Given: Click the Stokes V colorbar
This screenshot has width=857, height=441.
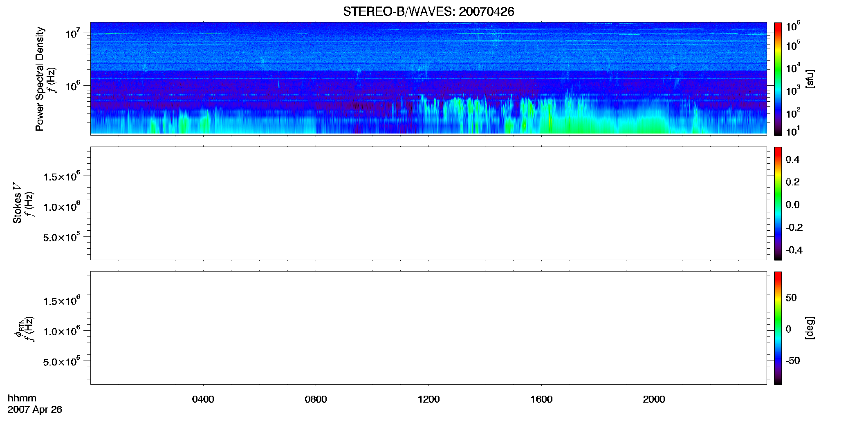Looking at the screenshot, I should pyautogui.click(x=778, y=203).
